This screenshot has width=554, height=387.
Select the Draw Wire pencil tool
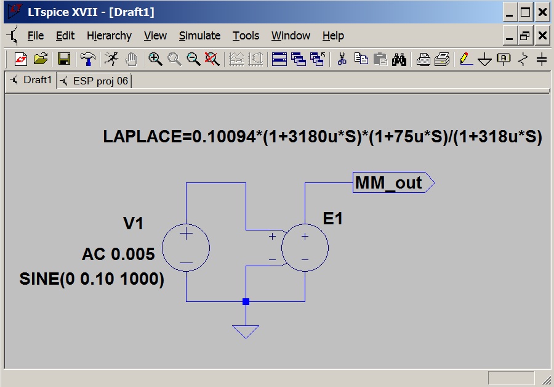466,59
